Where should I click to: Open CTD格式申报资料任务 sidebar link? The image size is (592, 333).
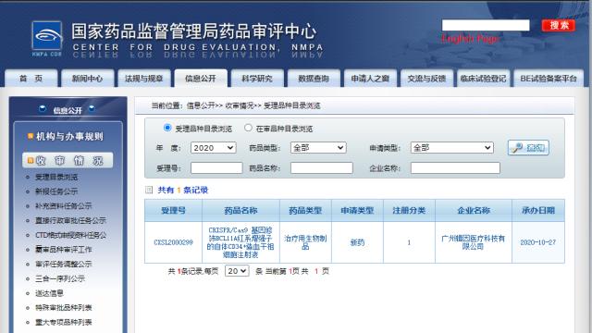(70, 235)
